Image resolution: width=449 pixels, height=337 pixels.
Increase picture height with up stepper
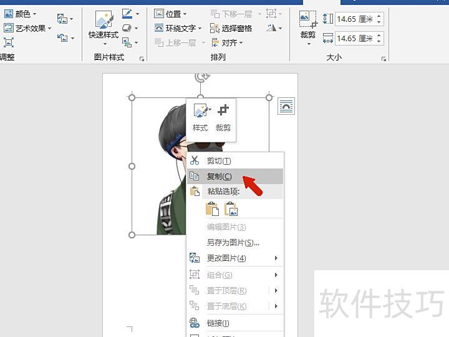[x=379, y=16]
